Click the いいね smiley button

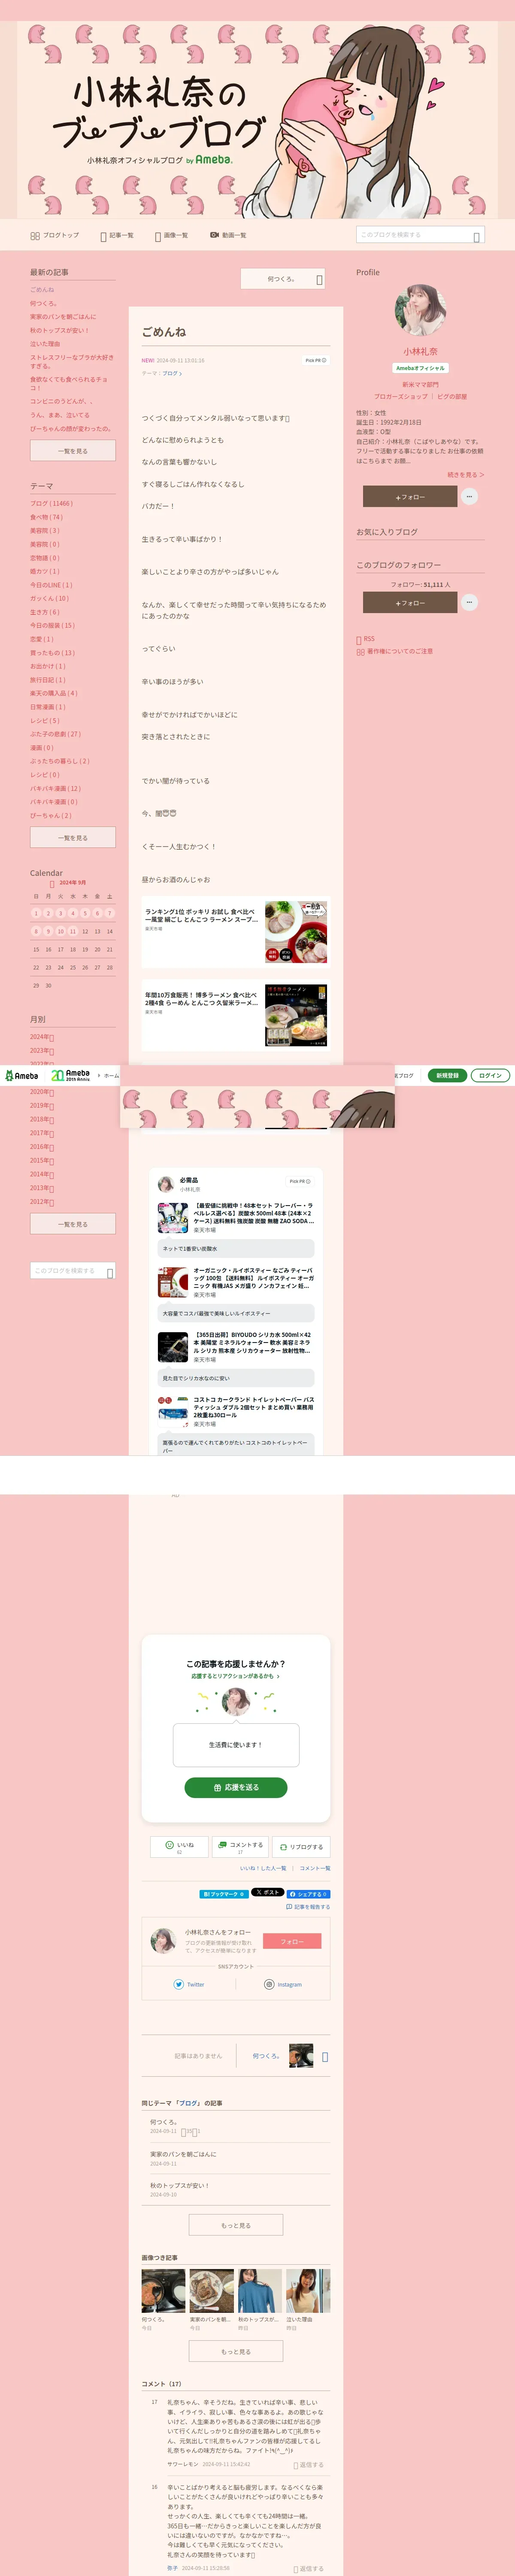pyautogui.click(x=180, y=1847)
